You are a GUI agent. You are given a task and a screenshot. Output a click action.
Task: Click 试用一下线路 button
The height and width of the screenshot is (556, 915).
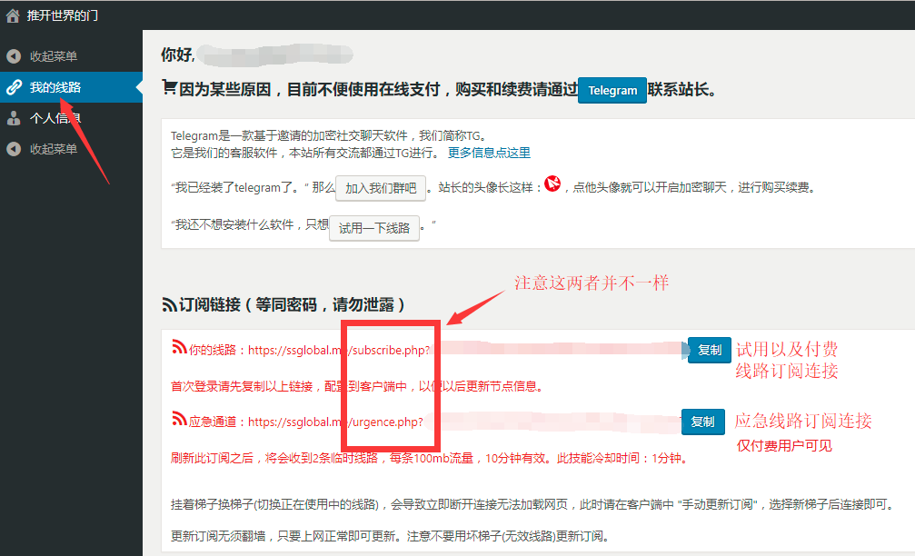[x=374, y=228]
